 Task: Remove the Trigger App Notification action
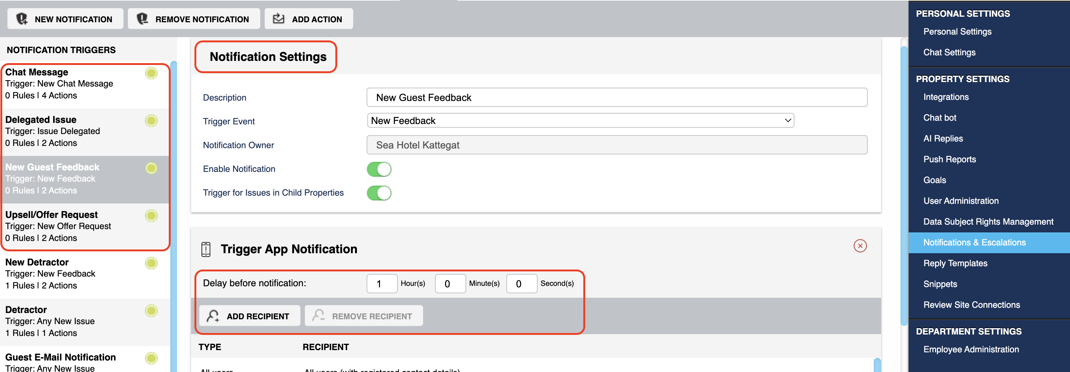[x=860, y=246]
